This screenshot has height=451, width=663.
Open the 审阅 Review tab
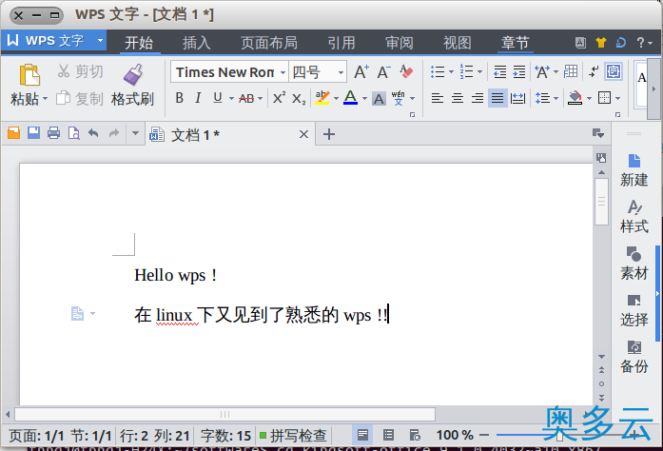point(400,43)
